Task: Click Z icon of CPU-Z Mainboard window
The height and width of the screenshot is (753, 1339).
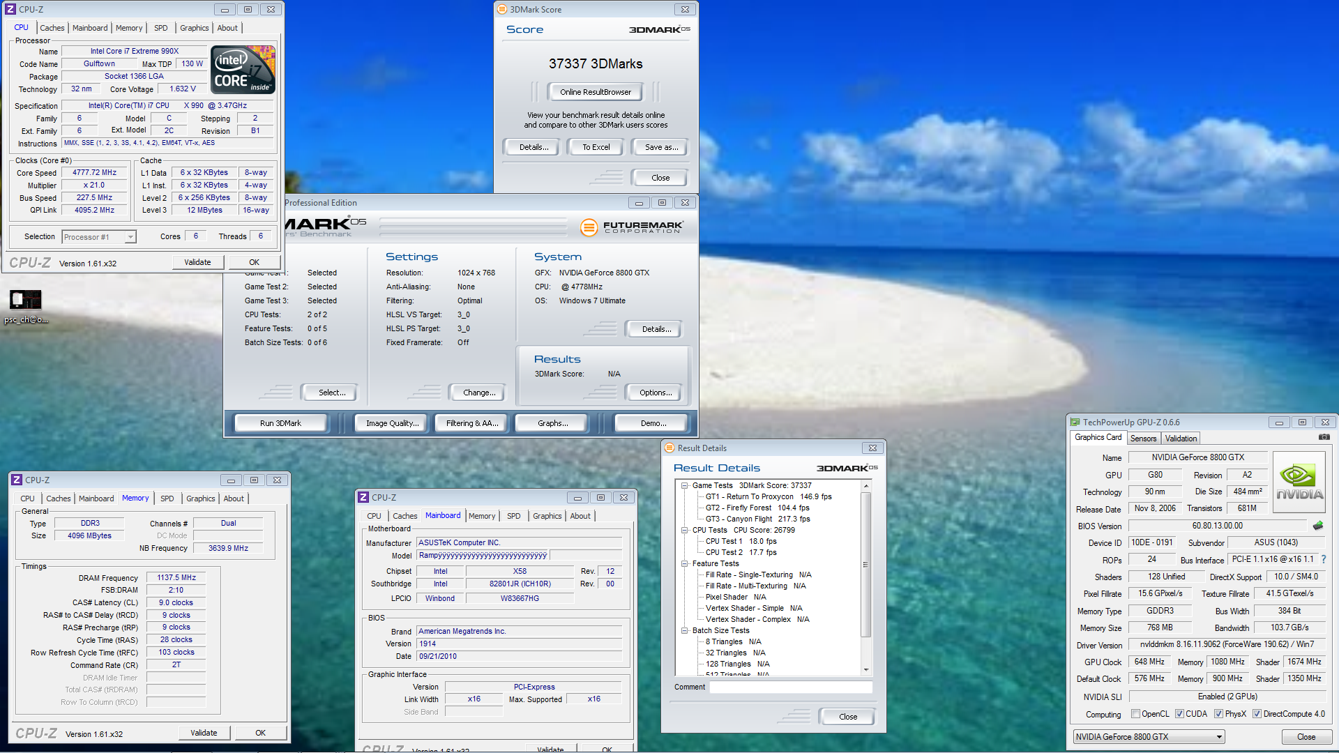Action: pos(363,497)
